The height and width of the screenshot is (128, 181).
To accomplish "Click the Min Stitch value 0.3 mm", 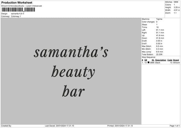I will pyautogui.click(x=160, y=49).
